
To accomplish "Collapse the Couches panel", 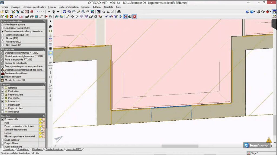I will [44, 116].
